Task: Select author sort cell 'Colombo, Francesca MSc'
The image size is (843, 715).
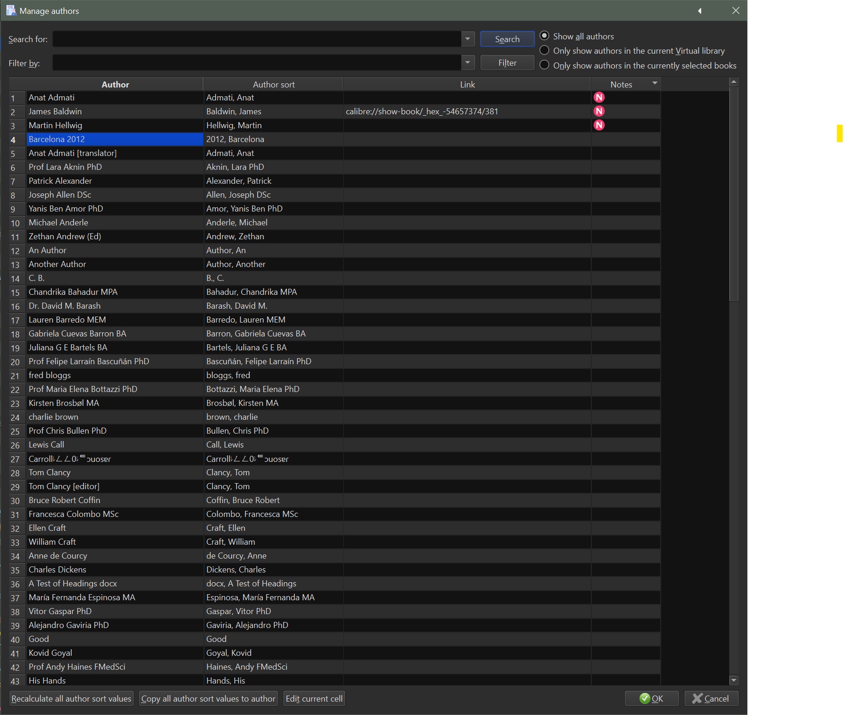Action: (273, 514)
